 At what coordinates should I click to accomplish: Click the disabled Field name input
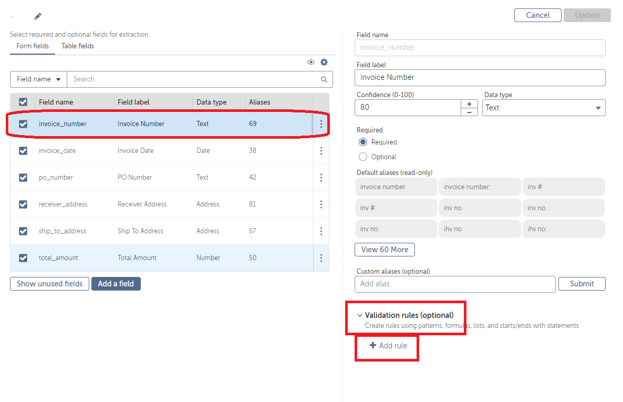(x=480, y=48)
